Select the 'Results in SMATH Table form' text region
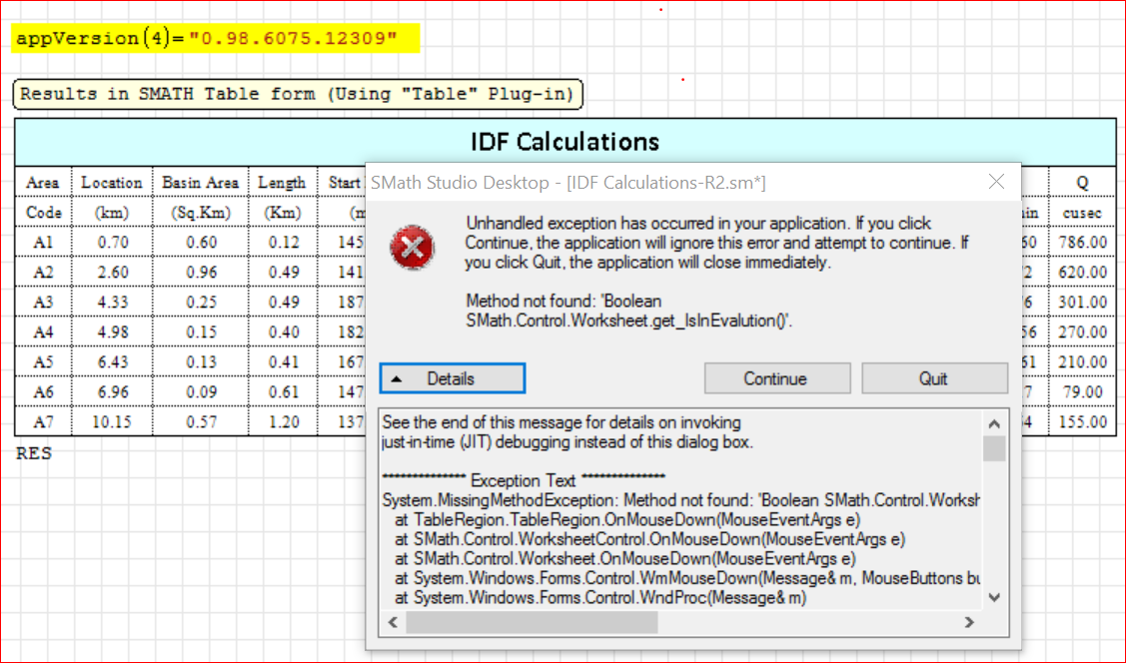This screenshot has width=1126, height=663. pyautogui.click(x=297, y=95)
